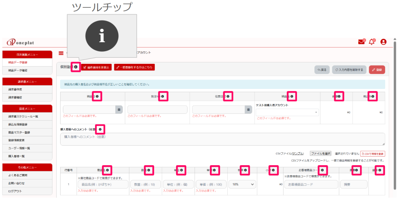This screenshot has width=400, height=199.
Task: Click the info icon beside 個別登録
Action: (75, 67)
